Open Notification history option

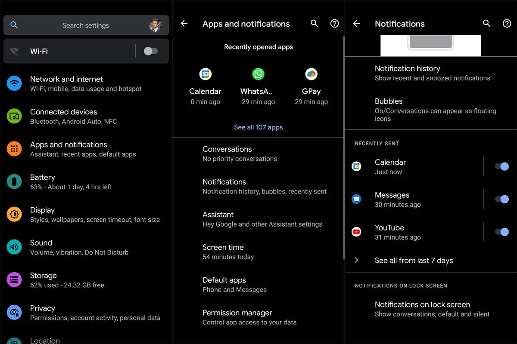coord(431,73)
